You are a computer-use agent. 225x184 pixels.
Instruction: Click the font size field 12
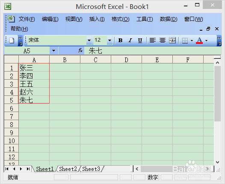[x=100, y=40]
